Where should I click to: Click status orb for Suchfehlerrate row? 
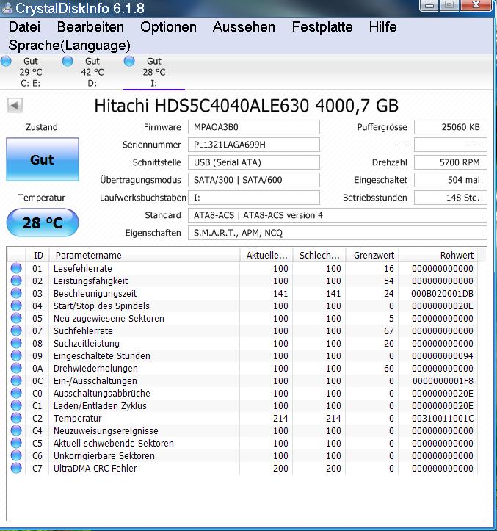(x=16, y=330)
